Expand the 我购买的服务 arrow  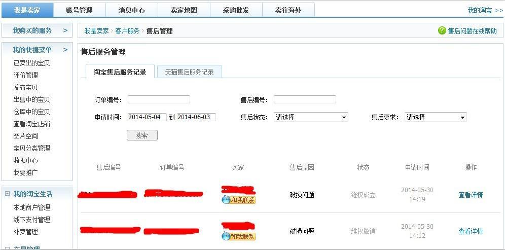tap(65, 30)
